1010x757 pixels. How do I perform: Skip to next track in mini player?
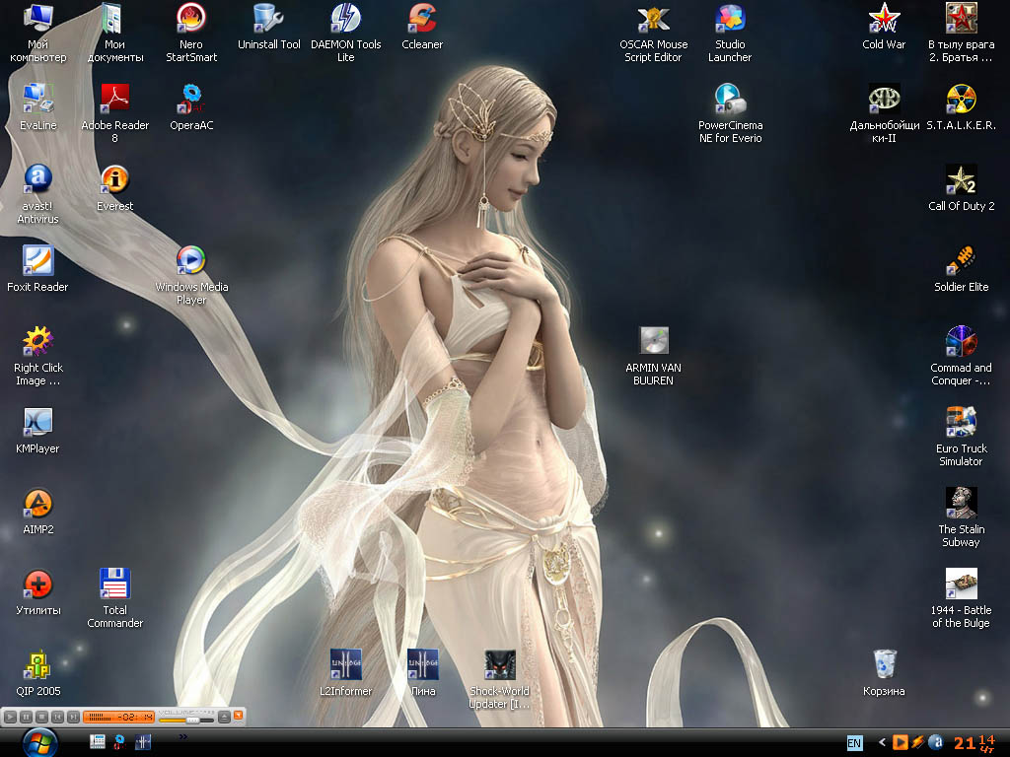pos(73,717)
